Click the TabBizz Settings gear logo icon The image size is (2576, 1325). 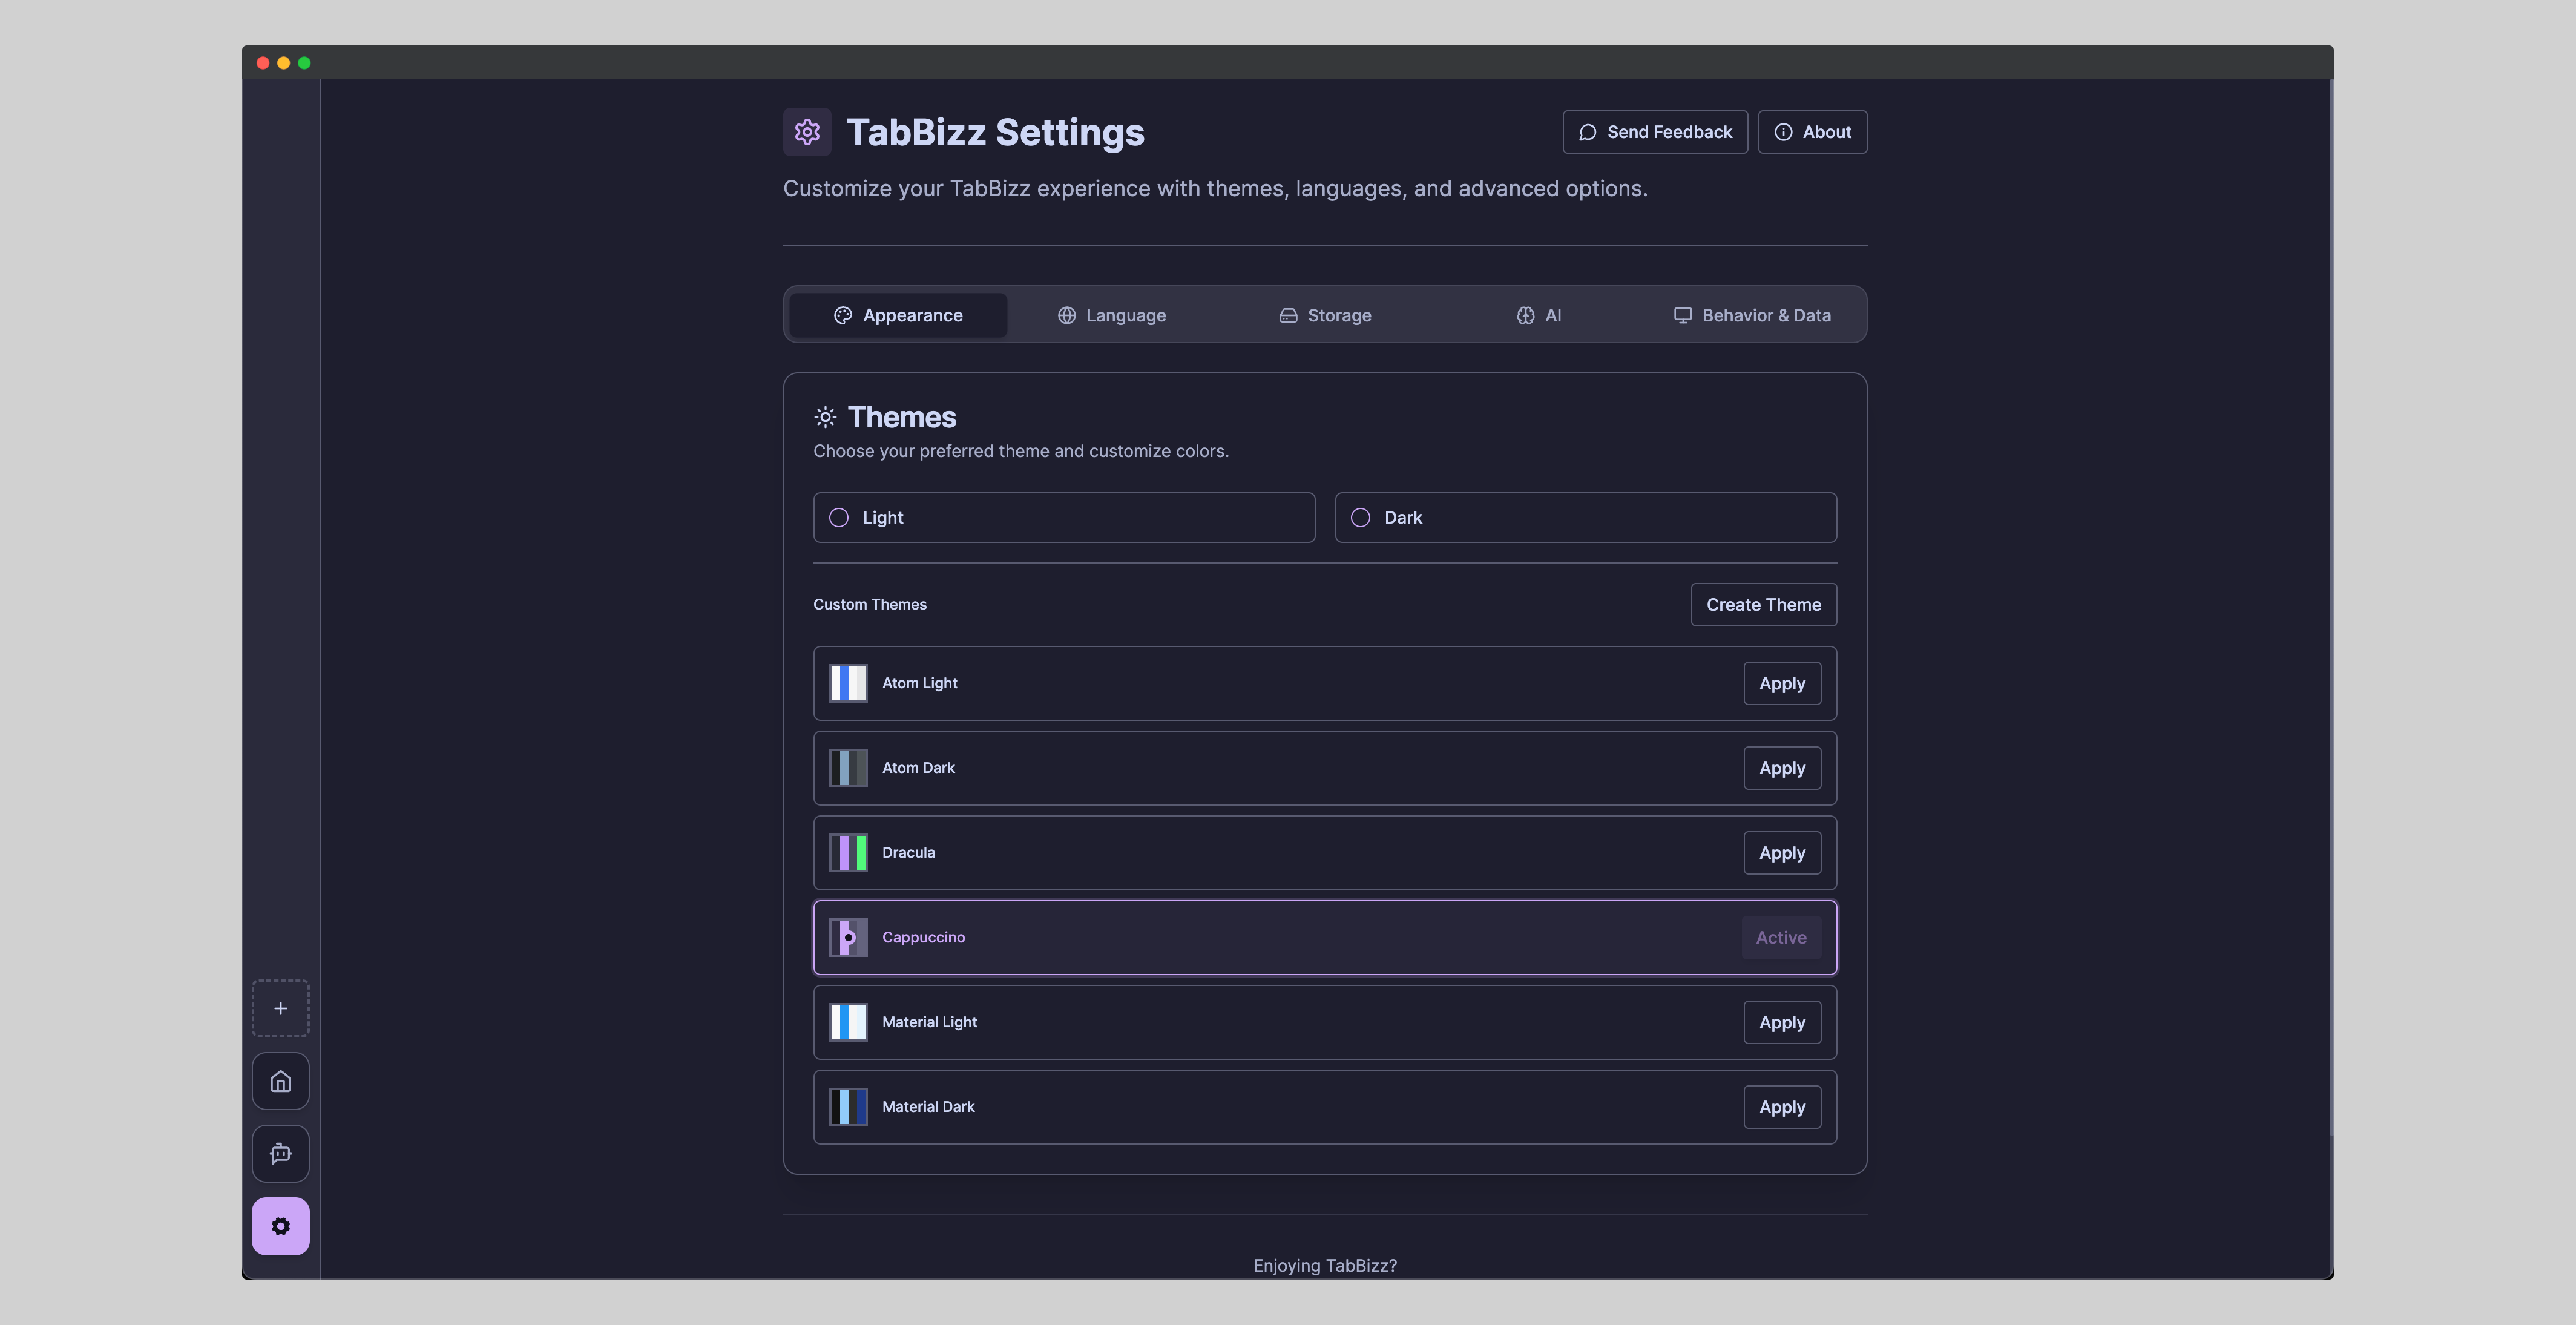(x=807, y=132)
